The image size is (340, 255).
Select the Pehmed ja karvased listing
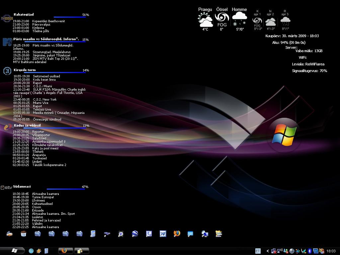37,220
